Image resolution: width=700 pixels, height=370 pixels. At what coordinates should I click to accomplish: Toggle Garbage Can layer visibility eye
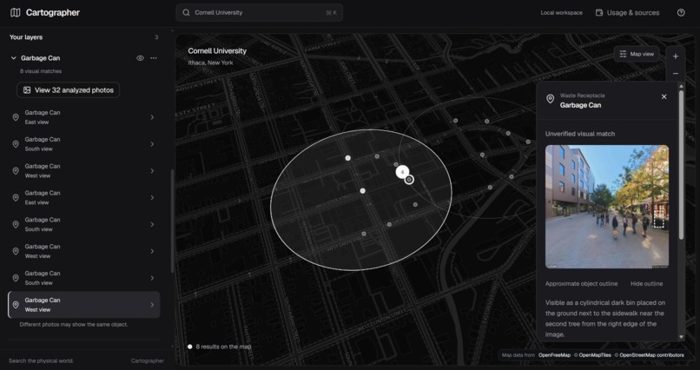click(x=140, y=58)
